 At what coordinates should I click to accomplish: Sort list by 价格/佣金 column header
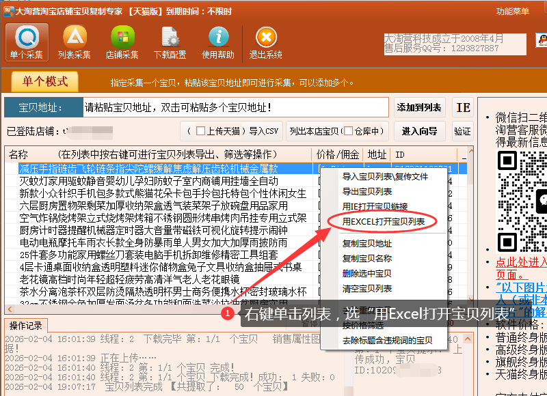coord(336,154)
